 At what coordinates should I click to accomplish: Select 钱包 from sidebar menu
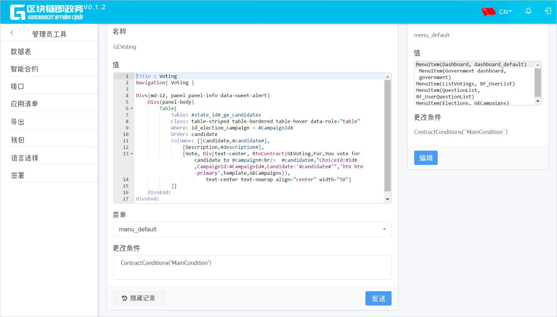18,140
